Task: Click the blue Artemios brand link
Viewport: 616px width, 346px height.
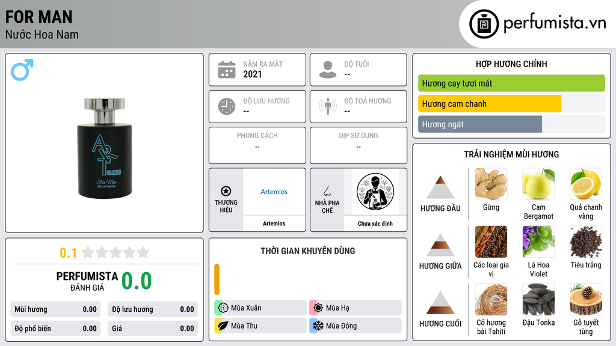Action: 274,192
